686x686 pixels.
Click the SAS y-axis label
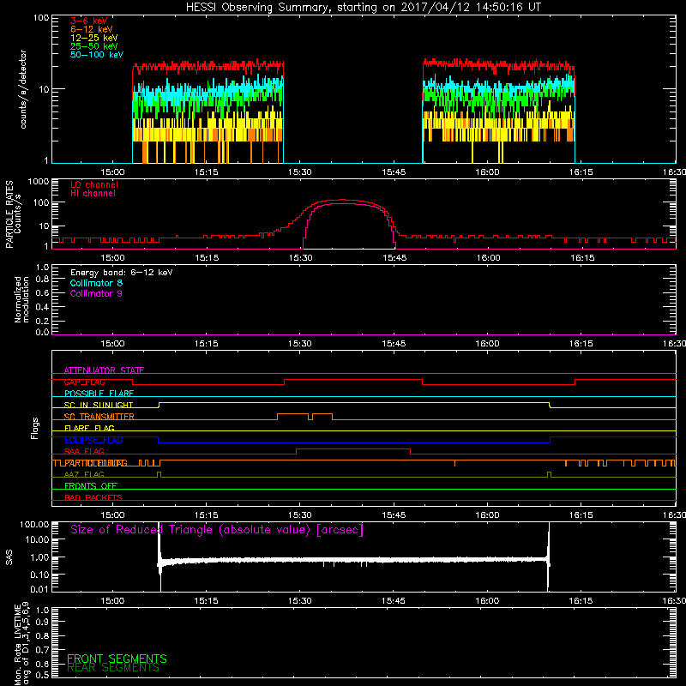pos(9,557)
